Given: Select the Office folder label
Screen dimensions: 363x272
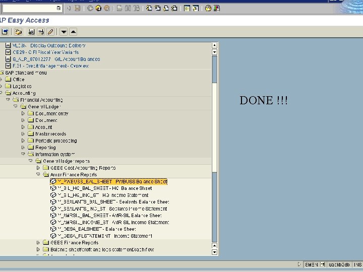Looking at the screenshot, I should [19, 80].
